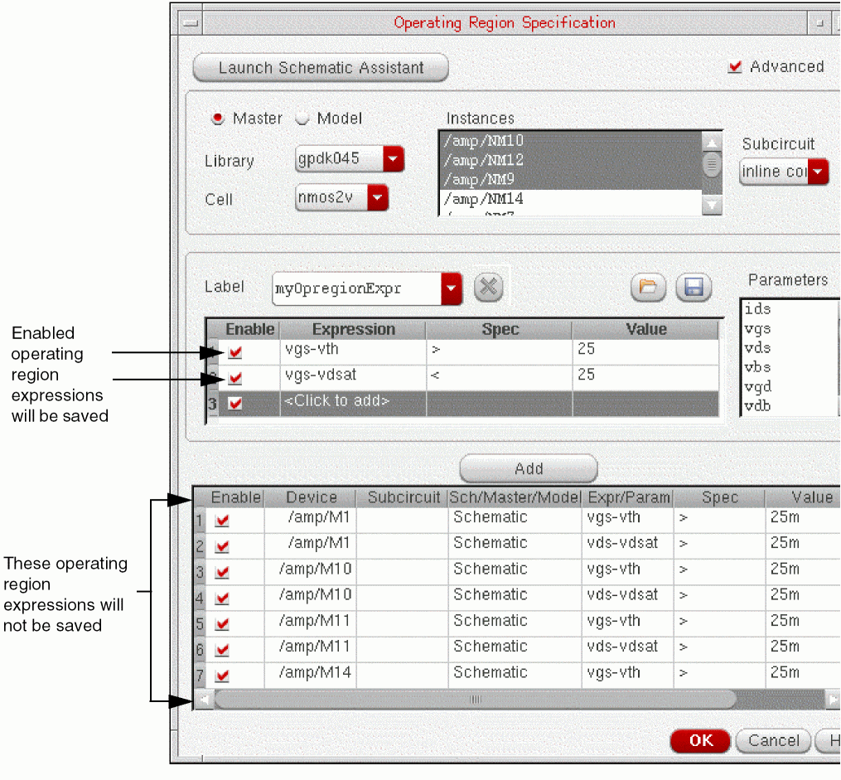Click the Device column header
The image size is (841, 780).
tap(311, 497)
